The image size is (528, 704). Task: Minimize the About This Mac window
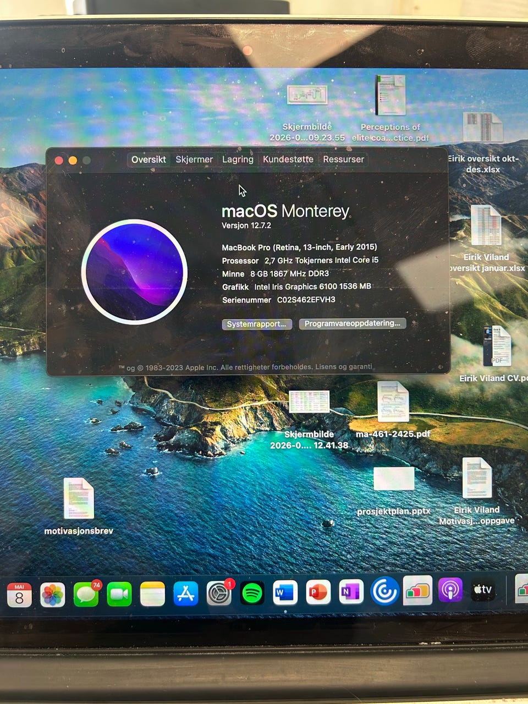pos(73,160)
